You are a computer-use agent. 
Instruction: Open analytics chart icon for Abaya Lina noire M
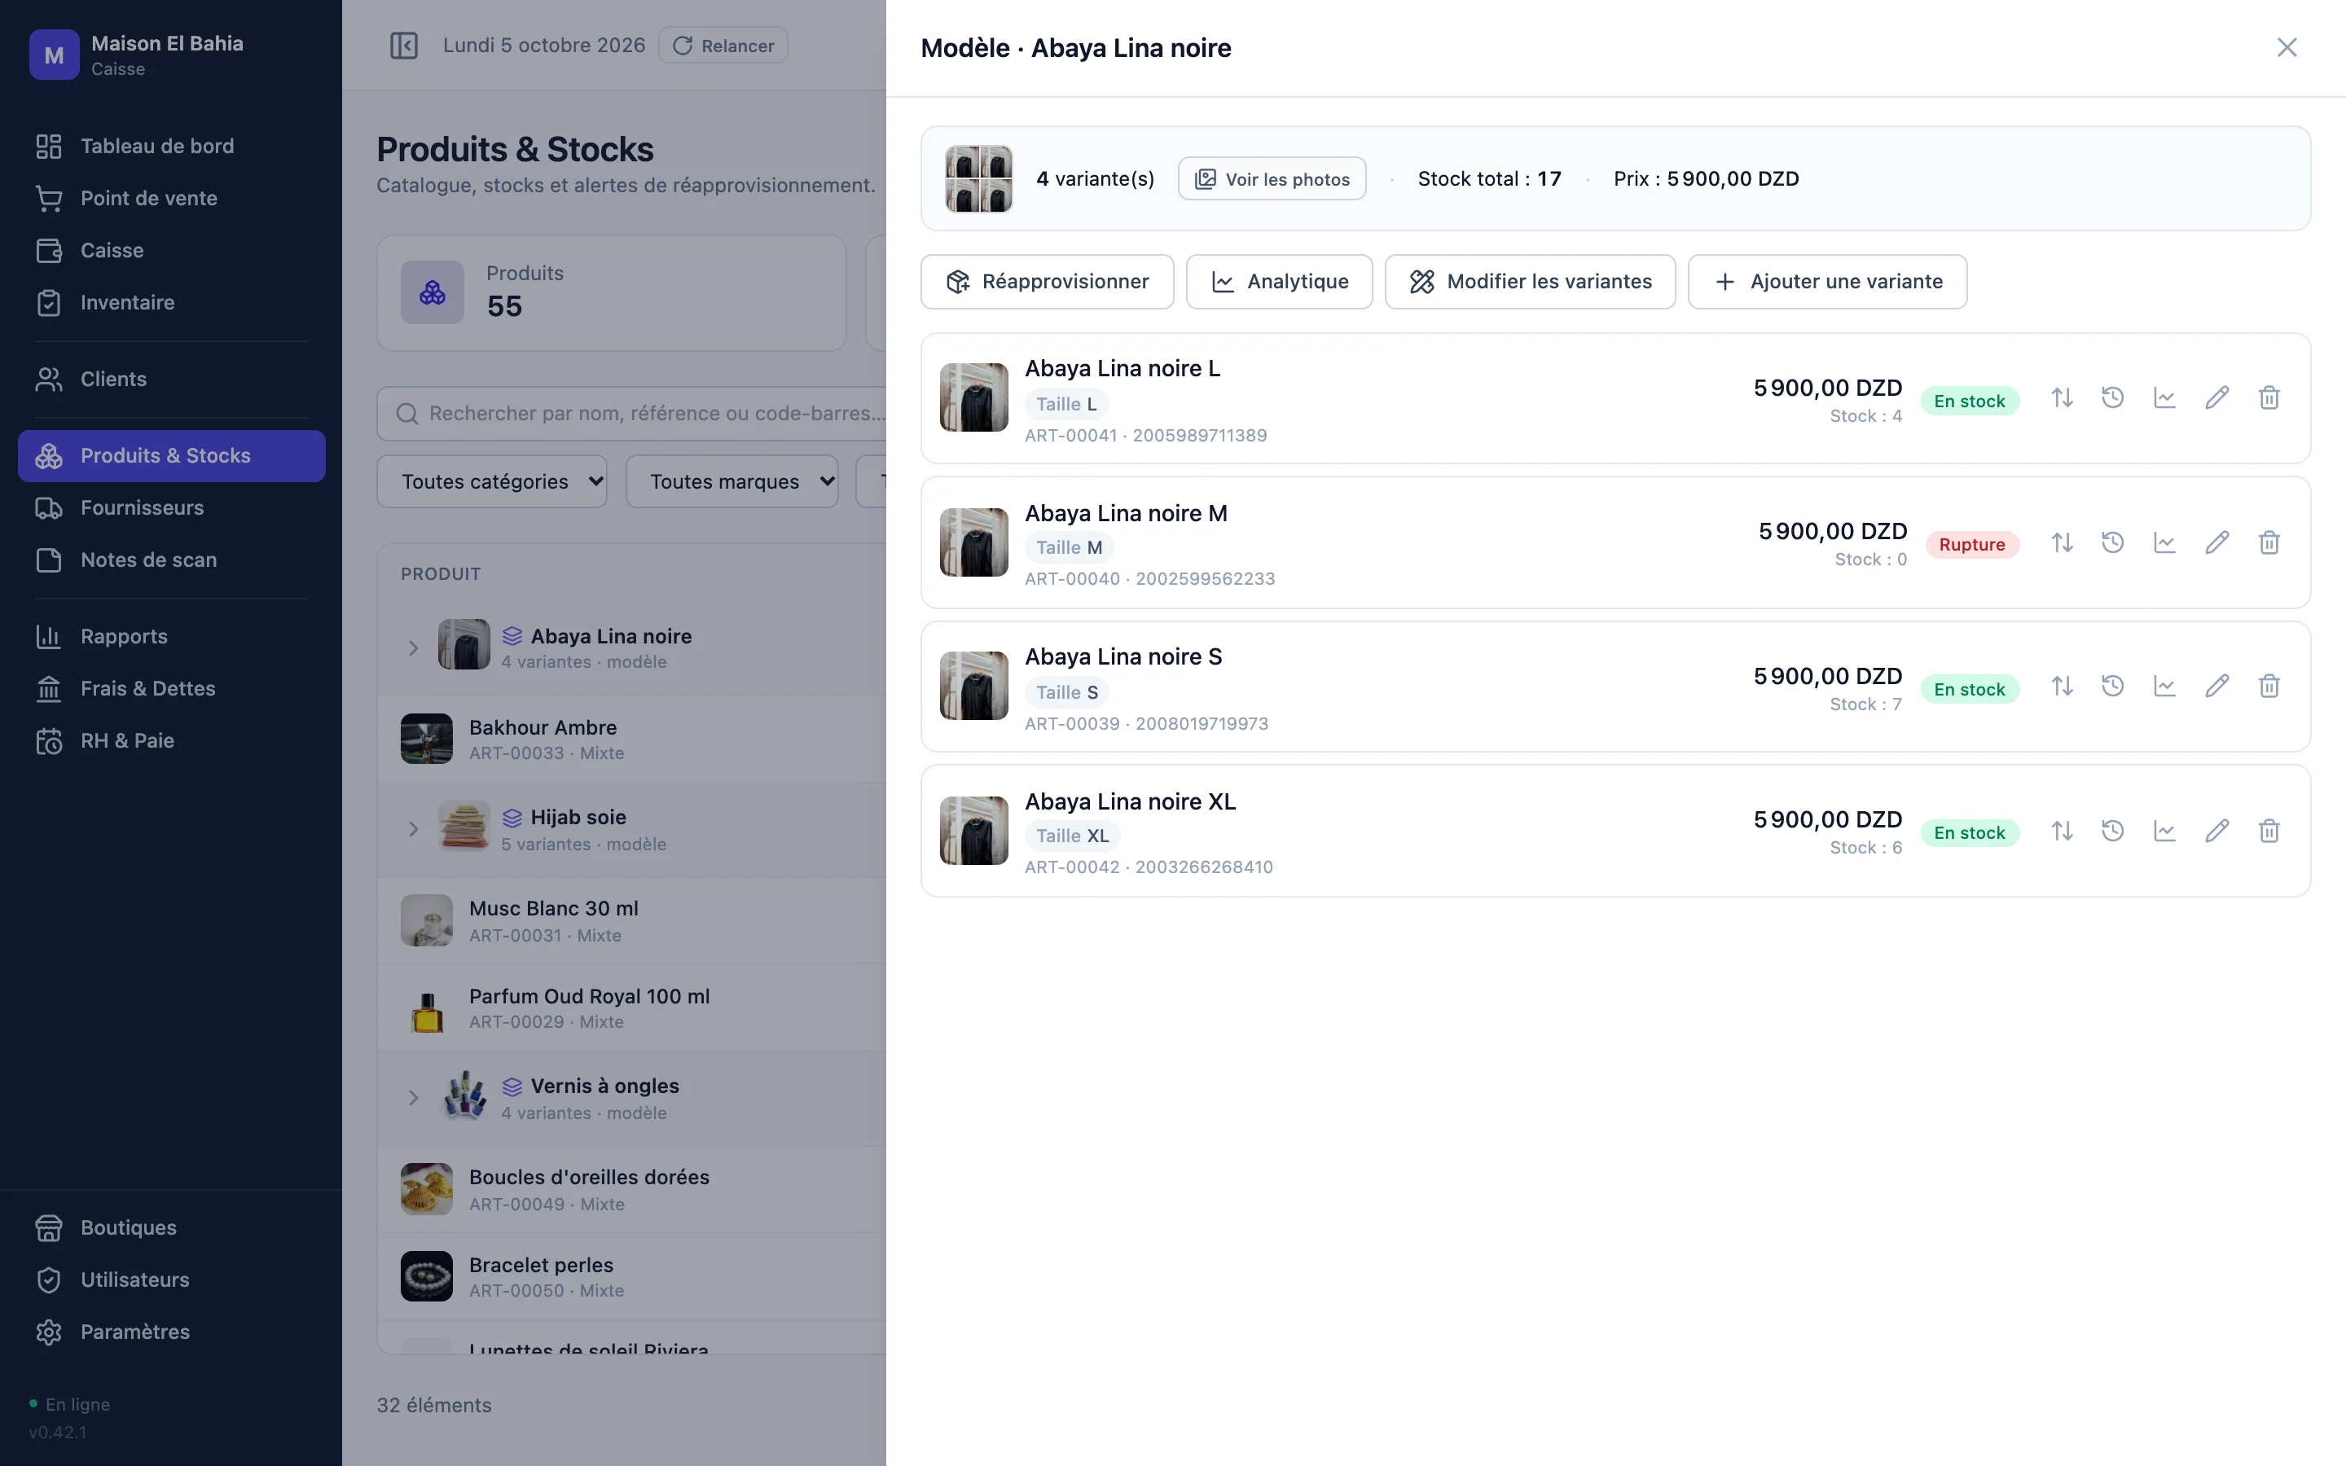tap(2164, 542)
